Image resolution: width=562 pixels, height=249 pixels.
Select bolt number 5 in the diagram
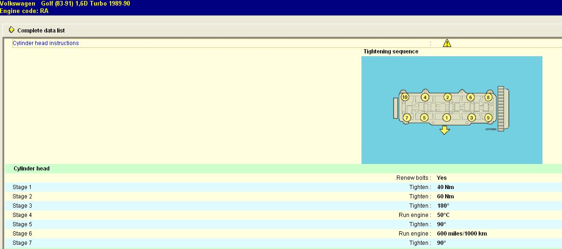[x=424, y=118]
